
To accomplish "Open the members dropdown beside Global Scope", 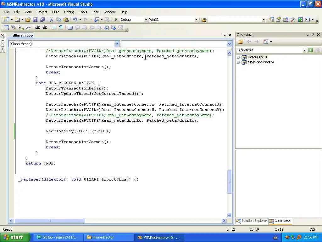I will (229, 43).
